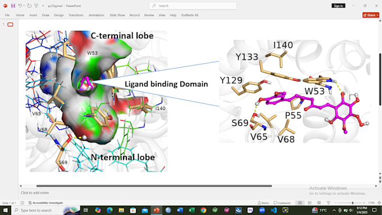The width and height of the screenshot is (382, 215).
Task: Open Word from the taskbar
Action: (180, 210)
